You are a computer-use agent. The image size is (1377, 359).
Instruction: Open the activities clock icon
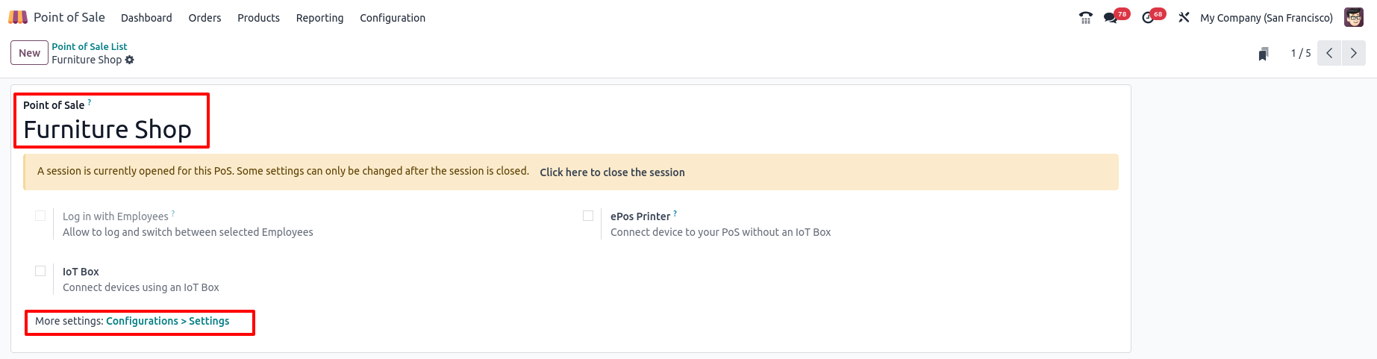[x=1148, y=17]
